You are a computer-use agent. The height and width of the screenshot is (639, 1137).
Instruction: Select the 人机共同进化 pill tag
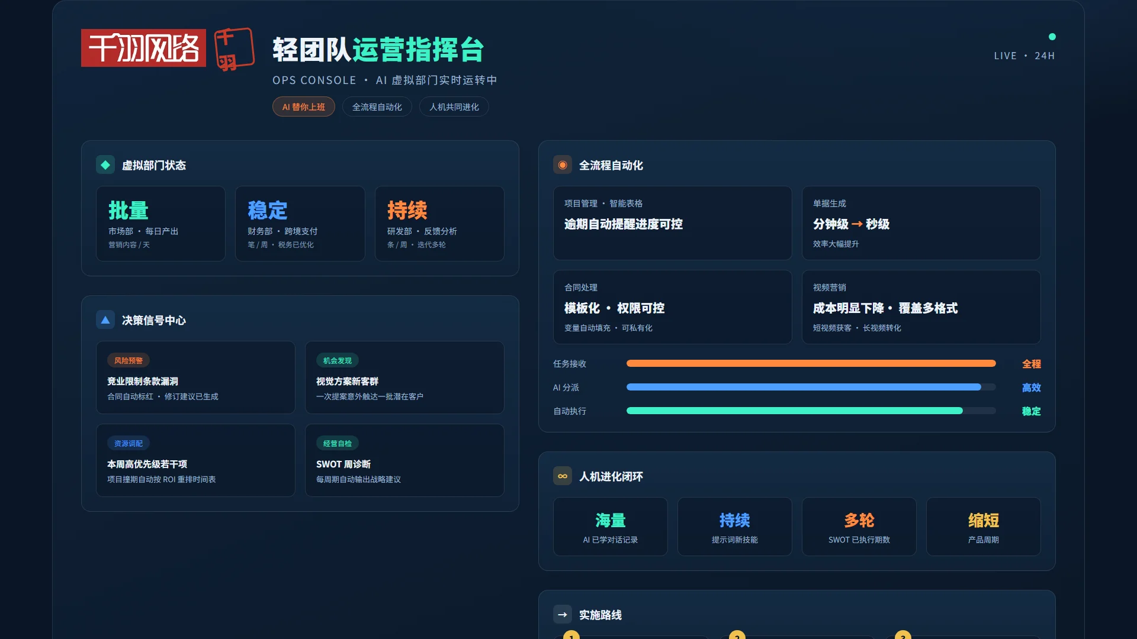[x=454, y=107]
